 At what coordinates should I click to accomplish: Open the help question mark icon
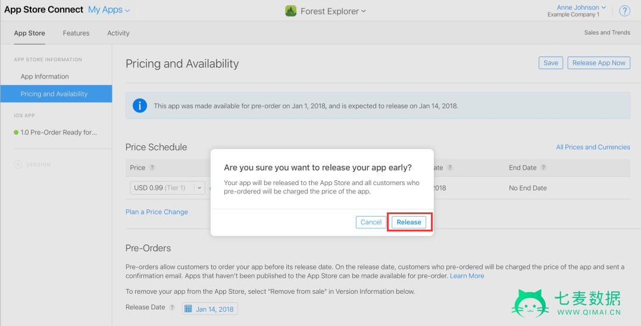pos(625,11)
